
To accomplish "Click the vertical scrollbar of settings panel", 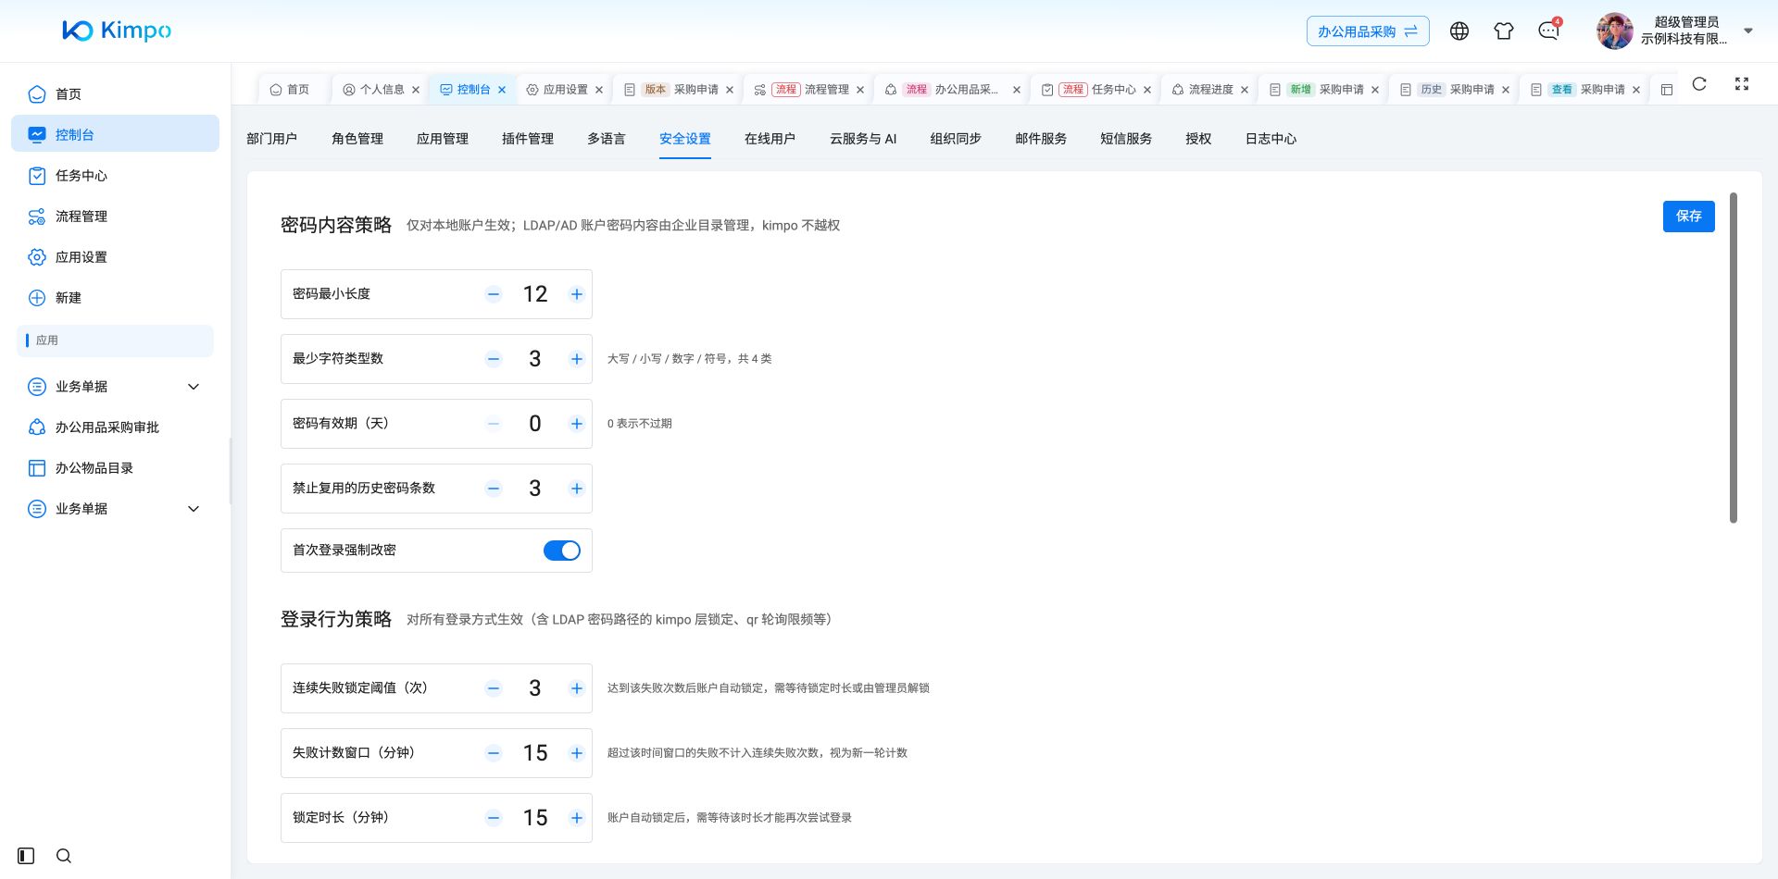I will (1734, 358).
